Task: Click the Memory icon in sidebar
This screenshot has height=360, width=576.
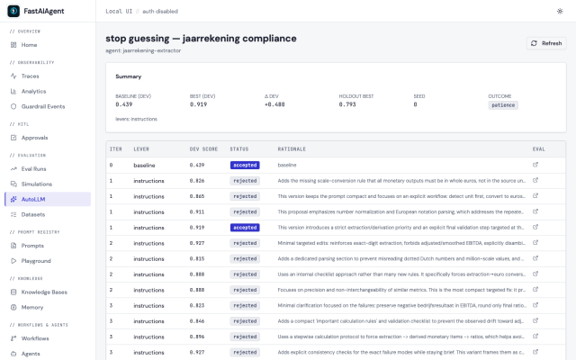Action: pyautogui.click(x=13, y=307)
